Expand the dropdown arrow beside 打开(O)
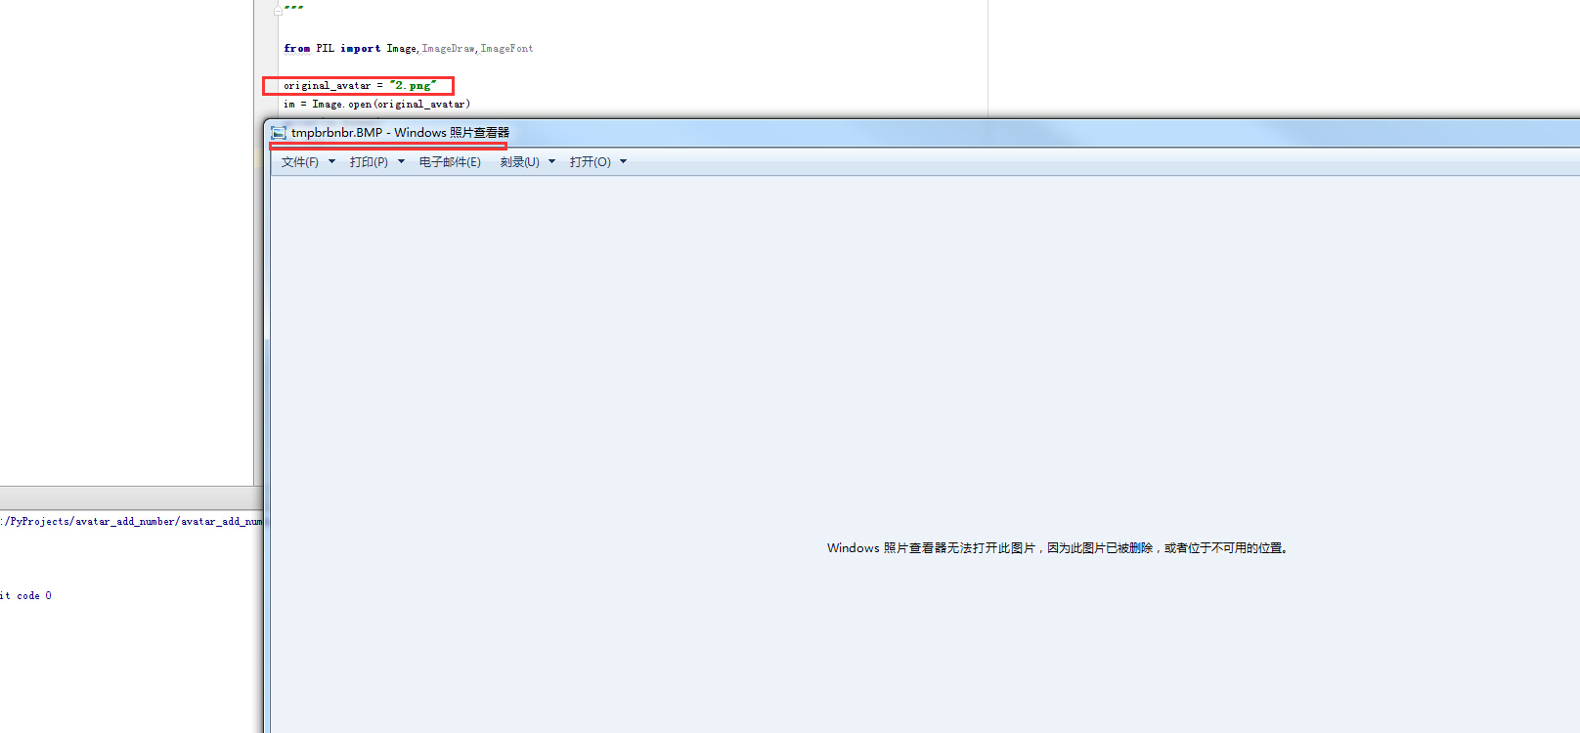The width and height of the screenshot is (1580, 733). (623, 162)
